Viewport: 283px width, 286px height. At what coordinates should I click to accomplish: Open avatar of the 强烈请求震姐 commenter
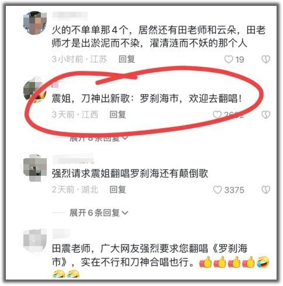35,168
